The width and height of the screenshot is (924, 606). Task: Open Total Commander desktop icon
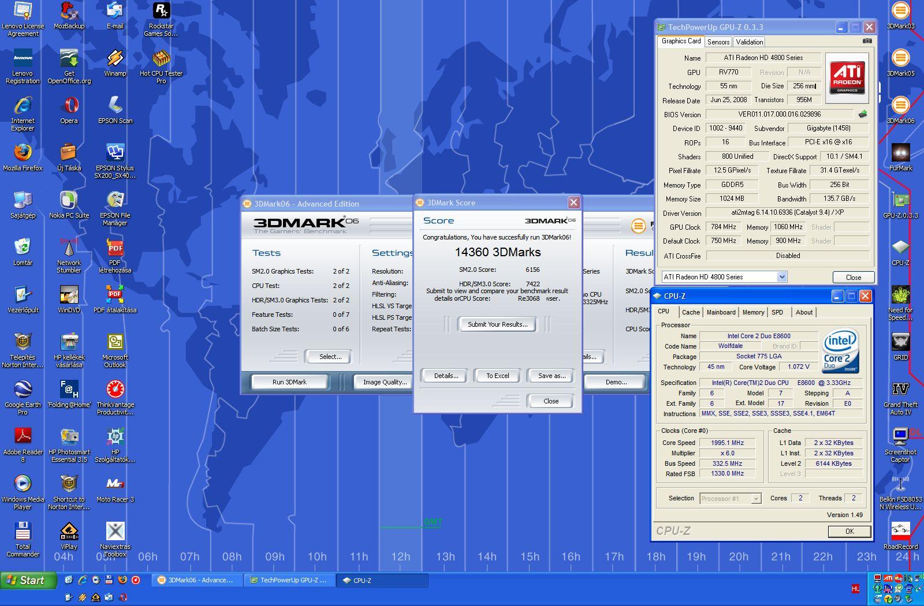(23, 540)
